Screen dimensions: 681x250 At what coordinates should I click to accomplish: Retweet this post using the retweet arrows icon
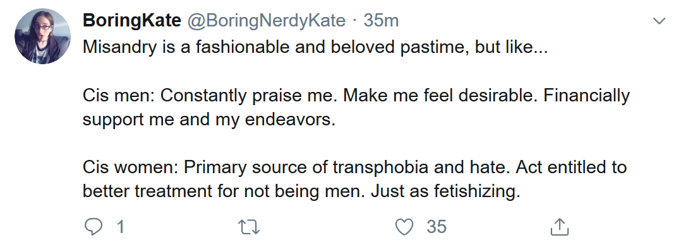point(249,227)
